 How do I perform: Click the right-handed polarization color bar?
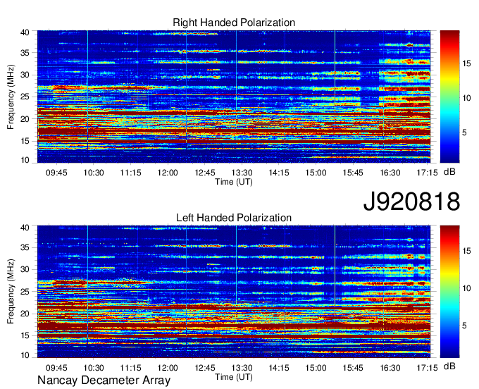point(449,97)
